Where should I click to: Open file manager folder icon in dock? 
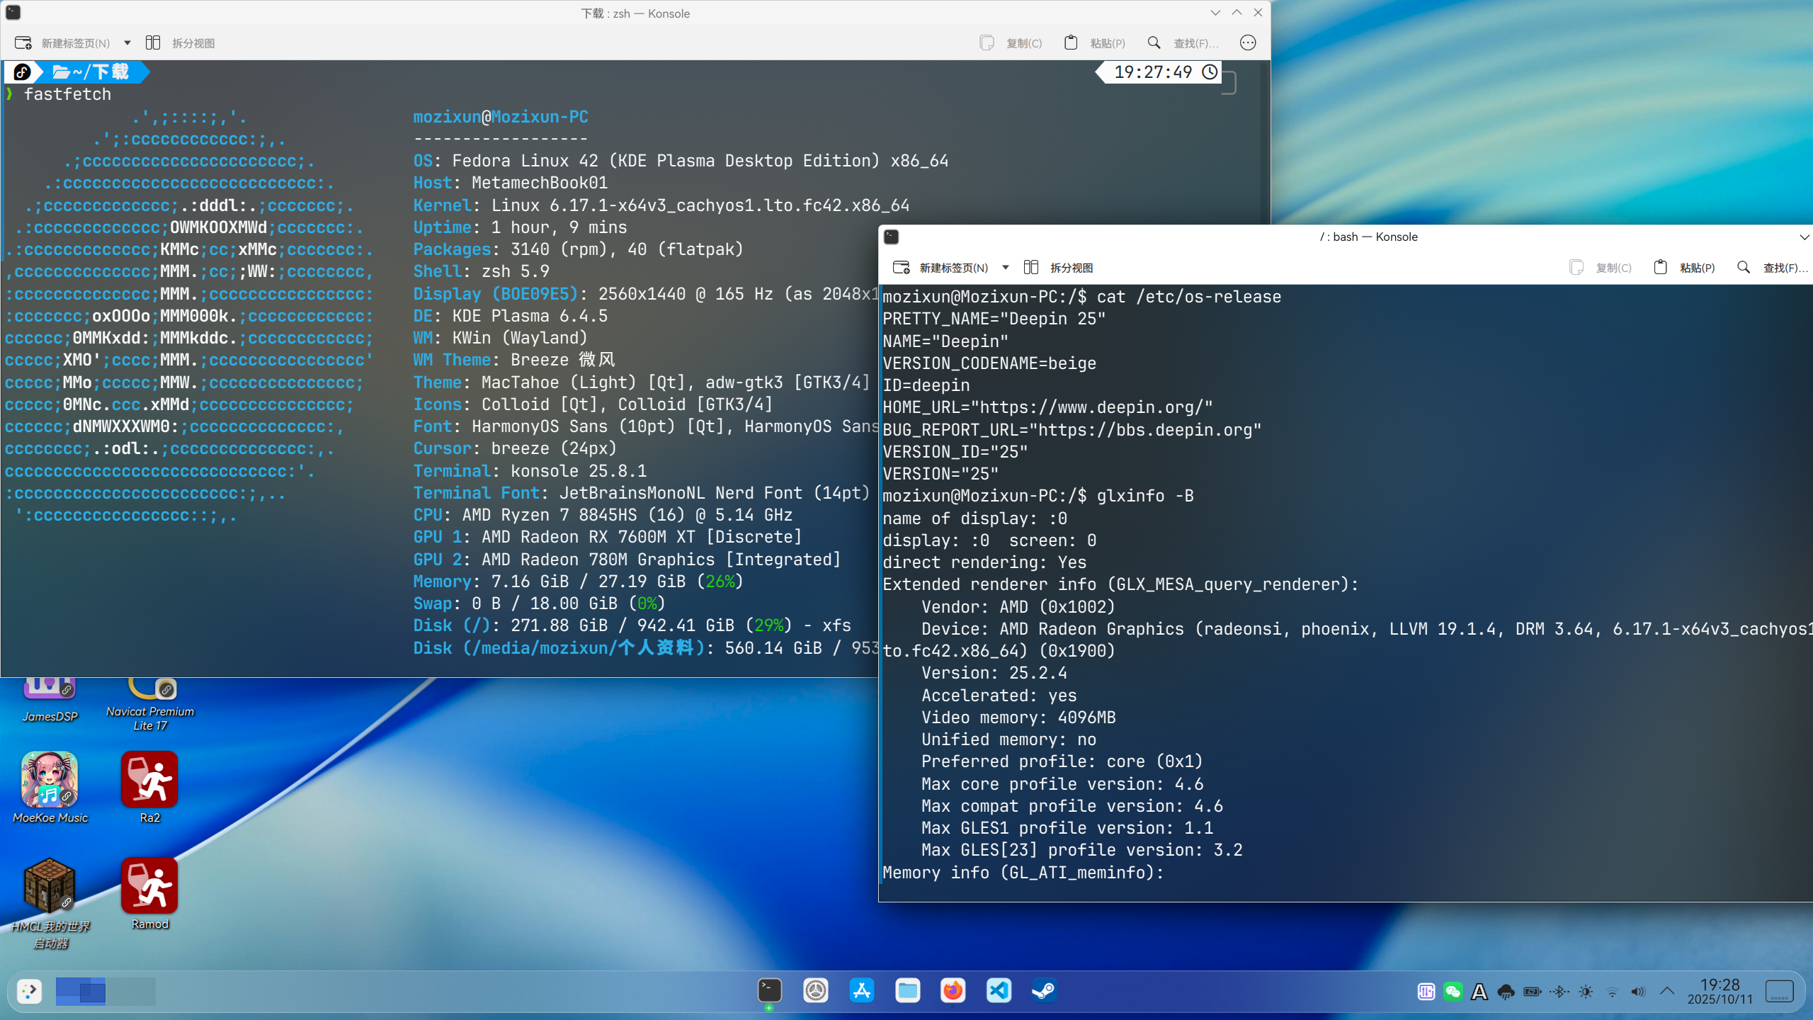pos(907,990)
